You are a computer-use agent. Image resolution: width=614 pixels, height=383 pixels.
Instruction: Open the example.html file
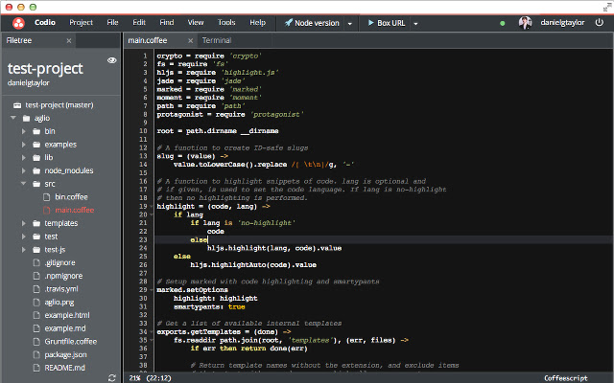point(67,315)
